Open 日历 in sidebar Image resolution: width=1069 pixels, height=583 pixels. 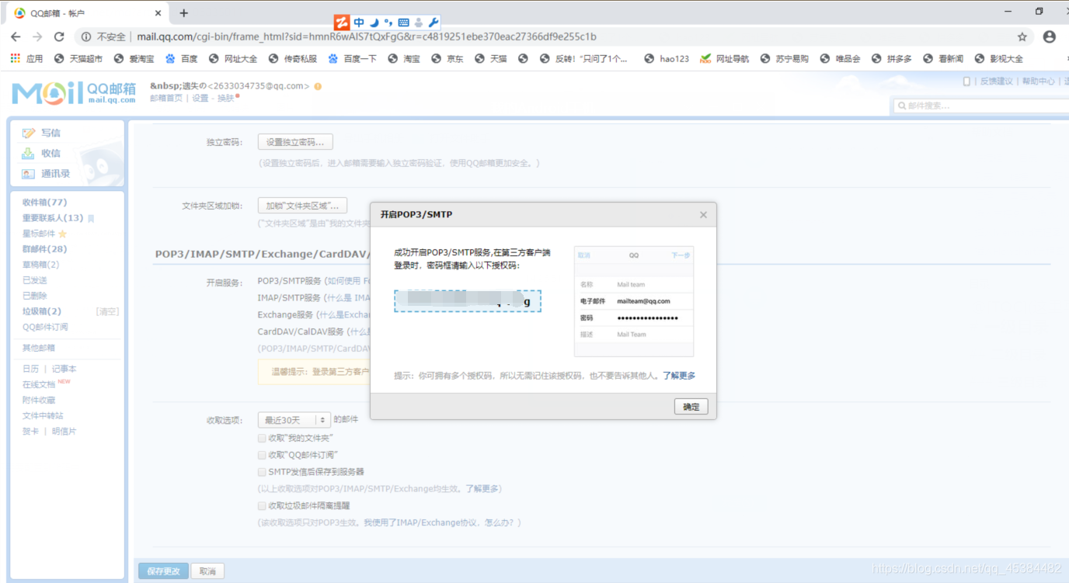[30, 369]
